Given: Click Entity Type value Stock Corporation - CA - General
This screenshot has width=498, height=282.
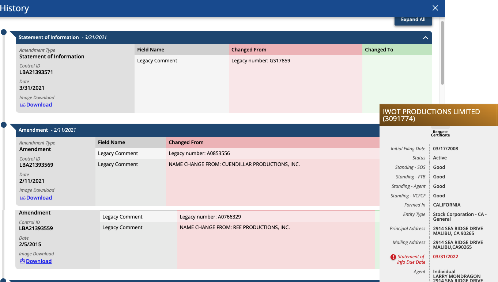Looking at the screenshot, I should (x=460, y=217).
